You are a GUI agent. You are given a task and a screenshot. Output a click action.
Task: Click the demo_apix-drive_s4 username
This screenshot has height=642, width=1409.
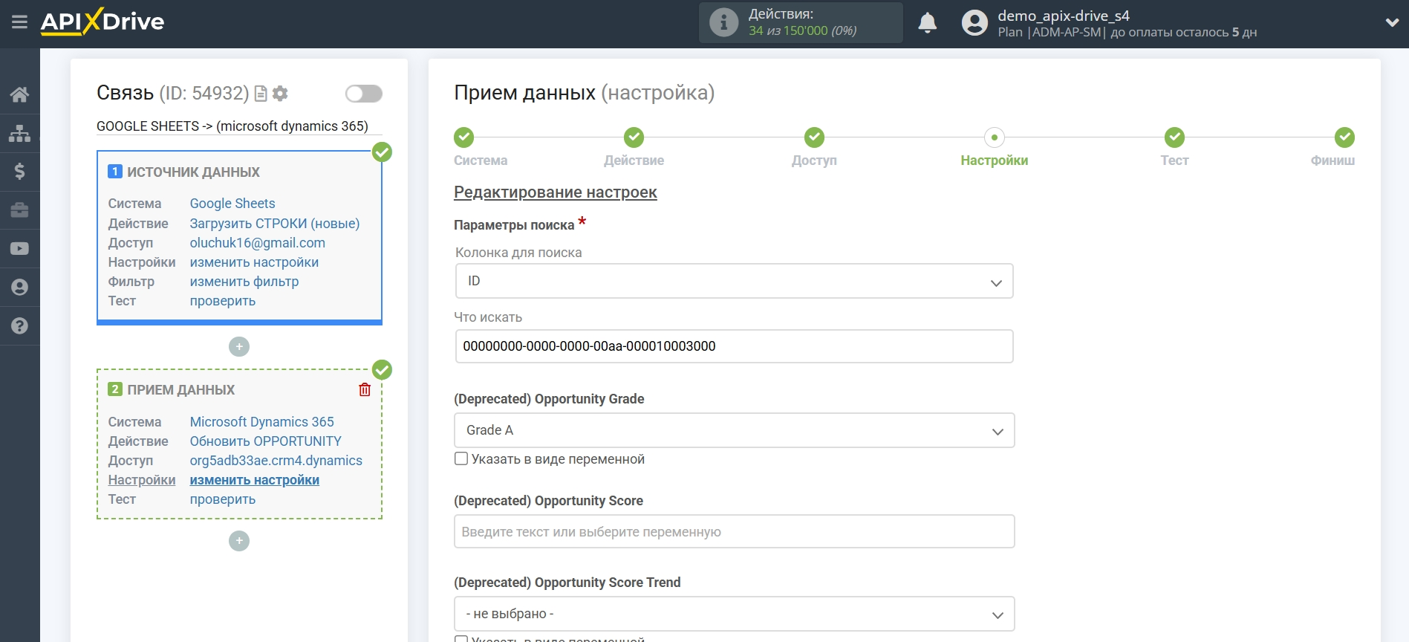[1064, 16]
